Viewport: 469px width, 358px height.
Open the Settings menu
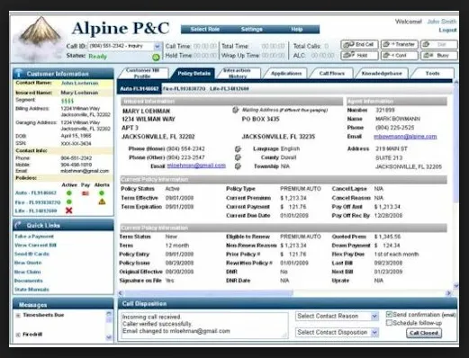[252, 29]
